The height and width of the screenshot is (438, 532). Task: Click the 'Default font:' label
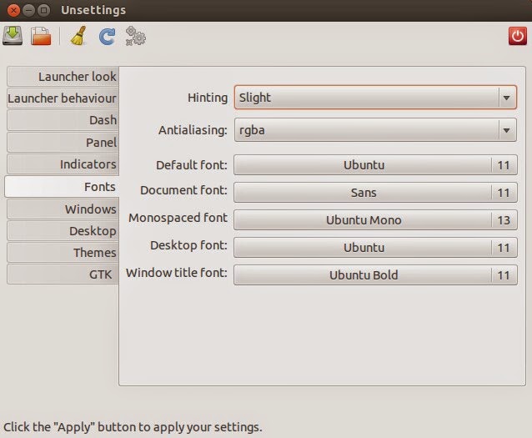pos(192,165)
